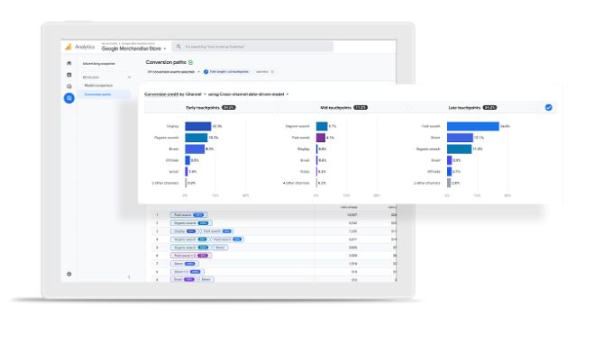Open Google Merchandise Store property dropdown
Image resolution: width=612 pixels, height=352 pixels.
(x=134, y=49)
